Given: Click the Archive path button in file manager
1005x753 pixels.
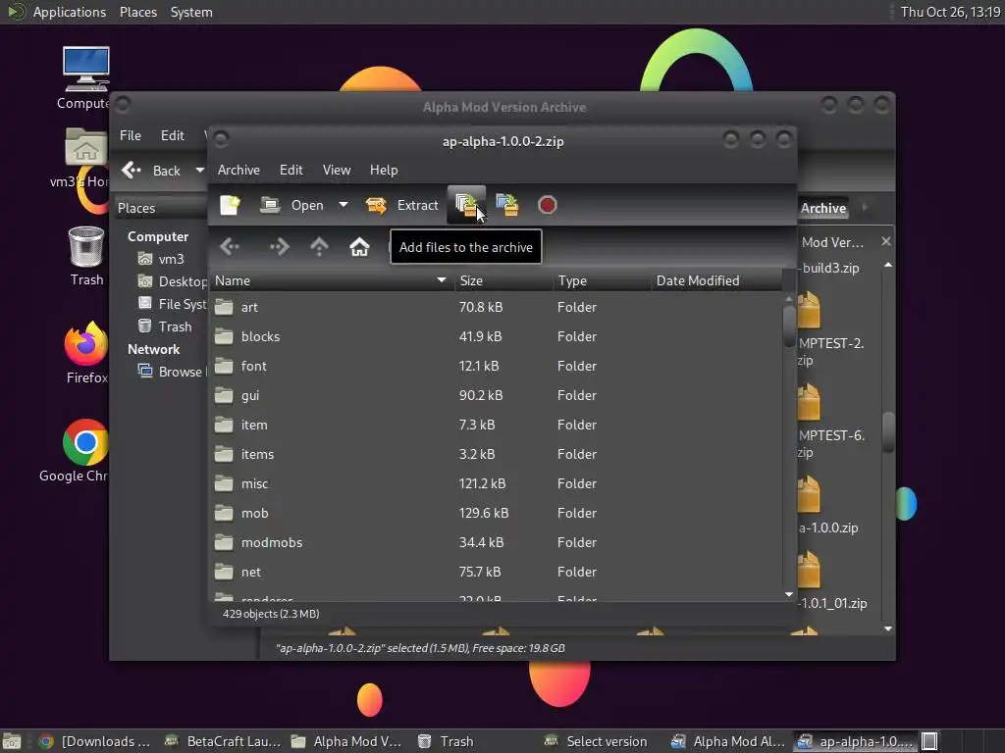Looking at the screenshot, I should point(823,208).
